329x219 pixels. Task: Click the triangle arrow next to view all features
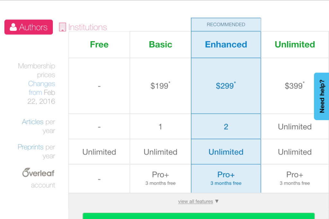click(x=217, y=201)
